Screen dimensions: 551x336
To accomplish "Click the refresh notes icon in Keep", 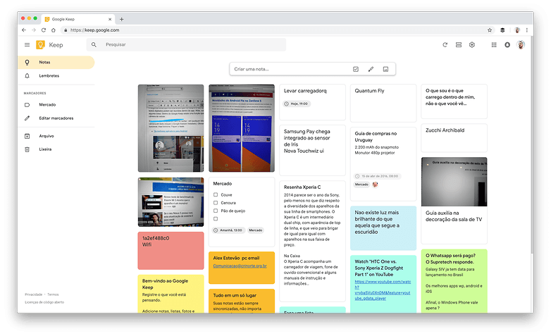I will [445, 44].
